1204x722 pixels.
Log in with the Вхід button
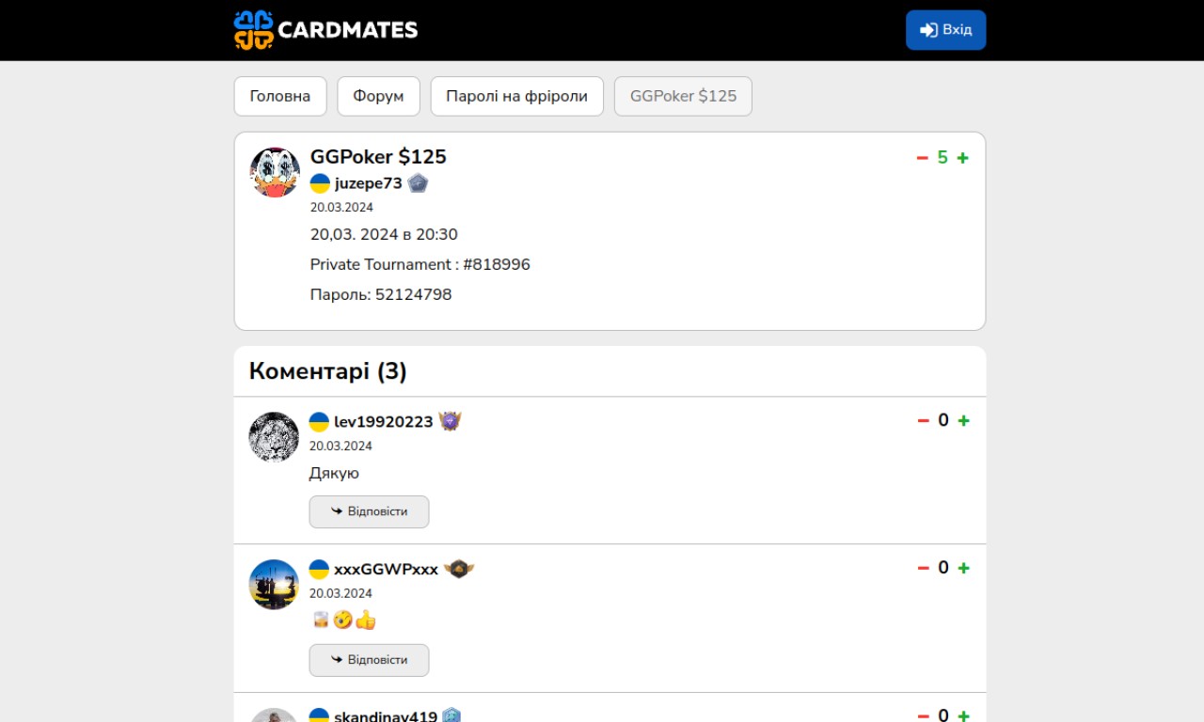945,30
